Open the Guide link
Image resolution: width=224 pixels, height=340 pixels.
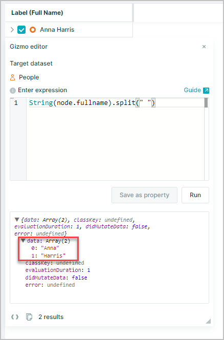192,90
